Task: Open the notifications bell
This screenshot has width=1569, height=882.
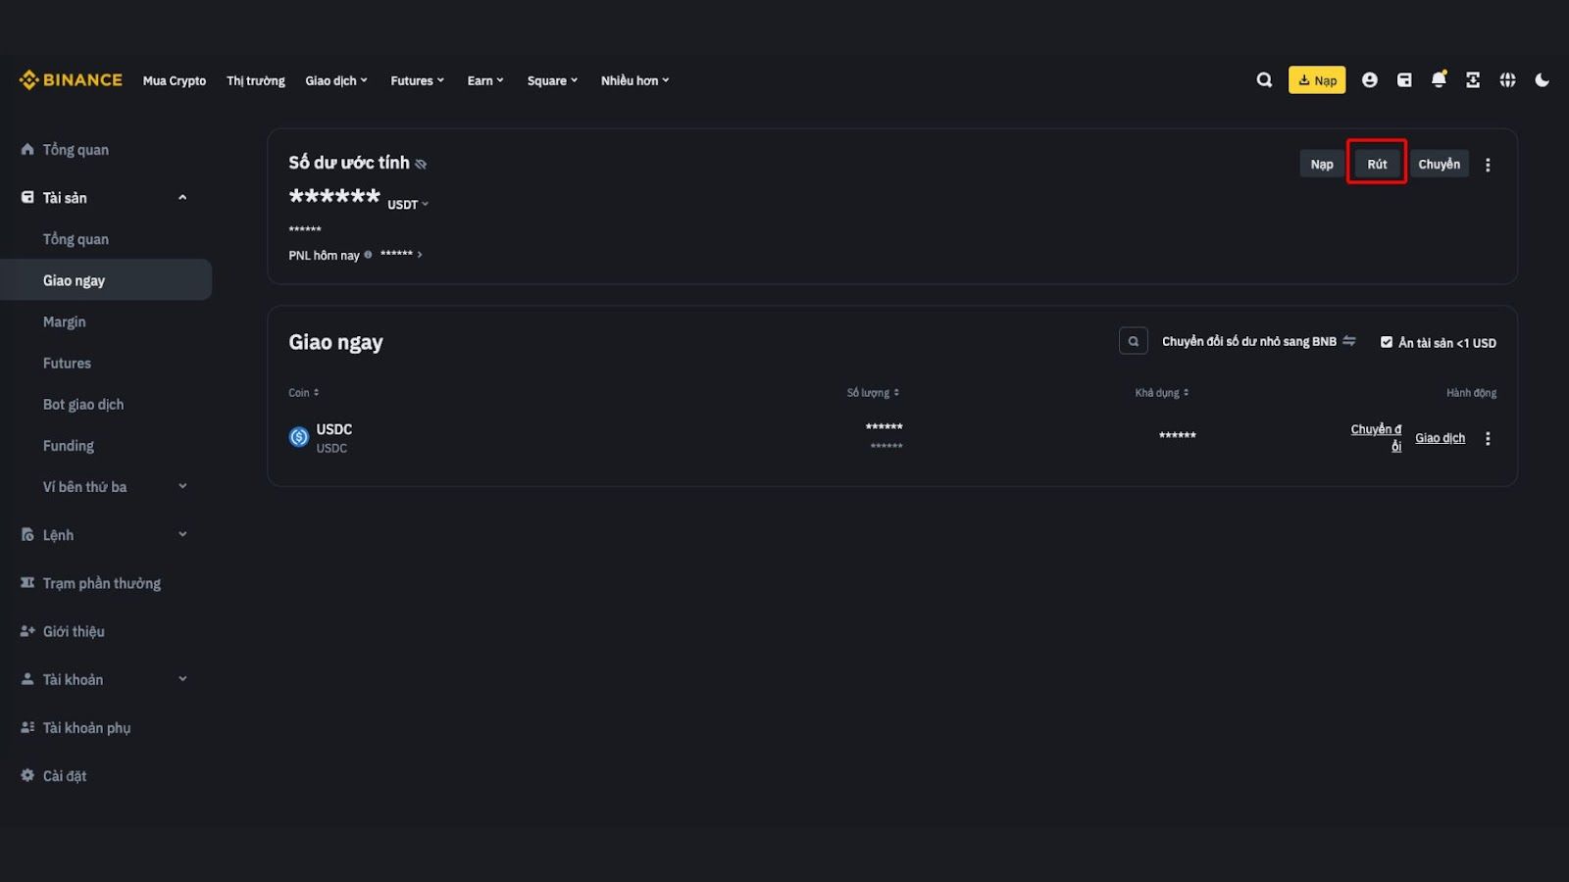Action: point(1439,79)
